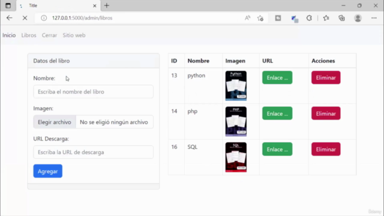384x216 pixels.
Task: Delete the php book with Eliminar
Action: click(x=326, y=113)
